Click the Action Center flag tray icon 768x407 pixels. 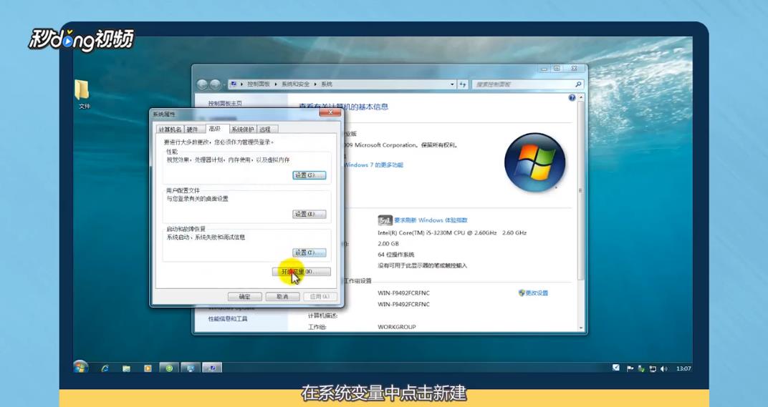coord(630,369)
